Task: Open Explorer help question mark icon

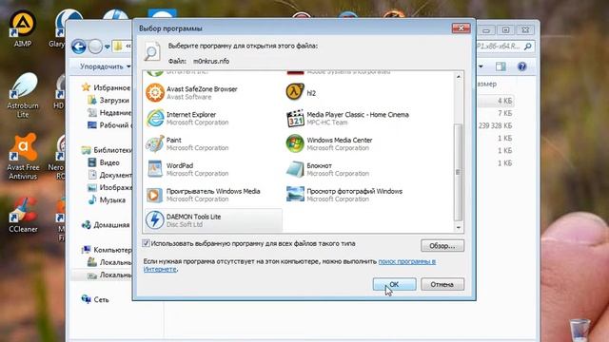Action: (522, 66)
